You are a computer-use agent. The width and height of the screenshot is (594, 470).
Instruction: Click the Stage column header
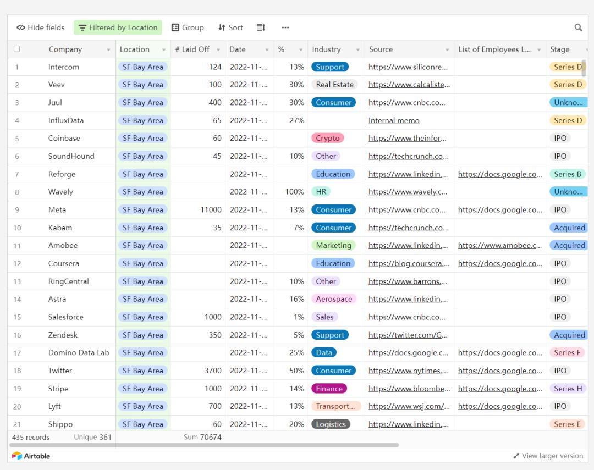coord(568,49)
